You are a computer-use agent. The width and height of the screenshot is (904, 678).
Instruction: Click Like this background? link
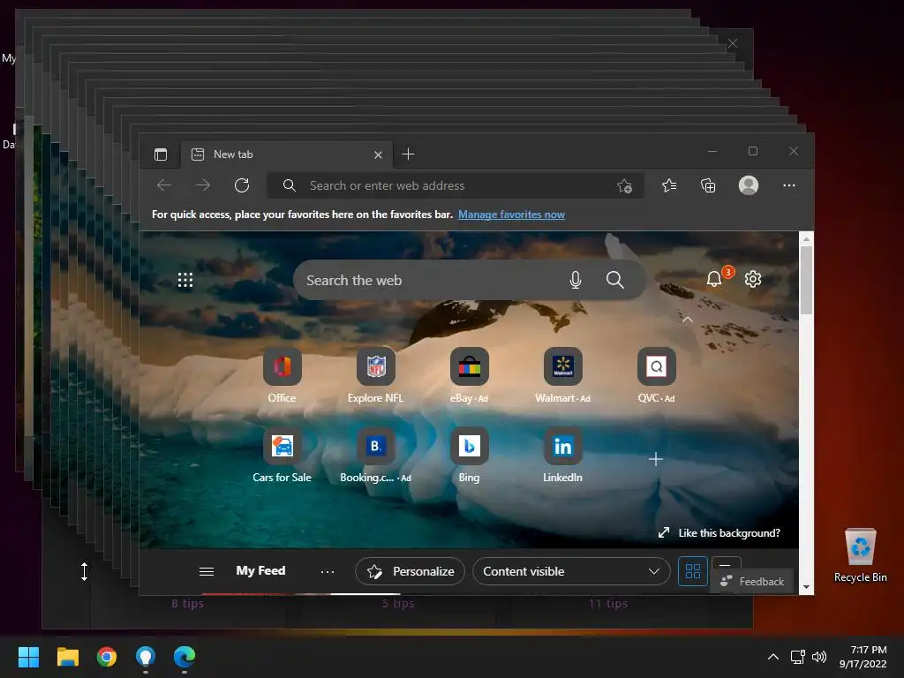point(719,532)
